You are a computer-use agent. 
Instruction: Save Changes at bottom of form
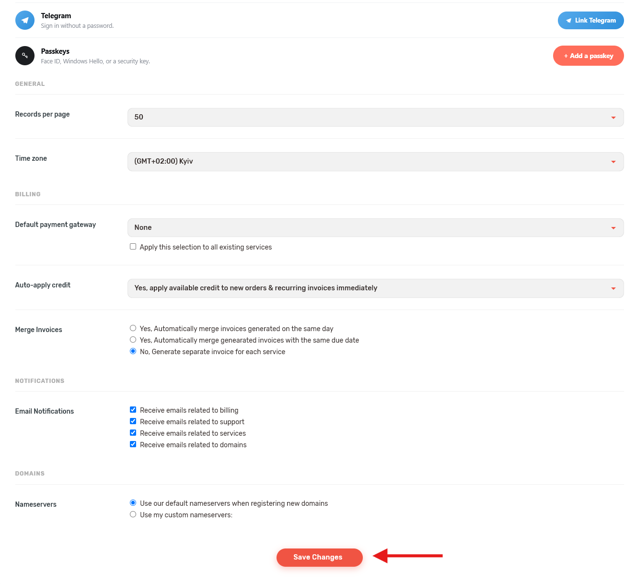pos(319,557)
